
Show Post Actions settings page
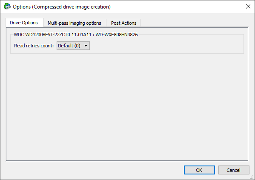pos(123,23)
